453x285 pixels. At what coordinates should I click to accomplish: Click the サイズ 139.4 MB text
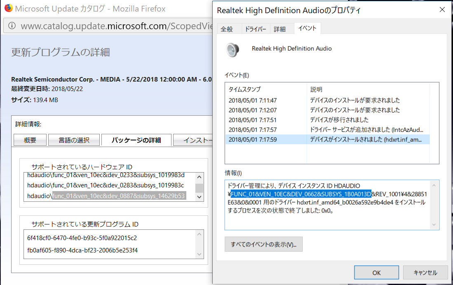point(34,100)
